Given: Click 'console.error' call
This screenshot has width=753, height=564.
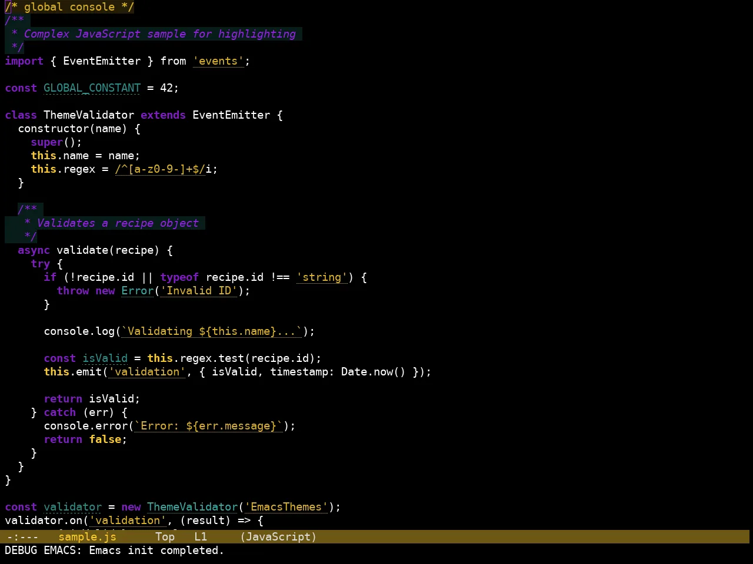Looking at the screenshot, I should pyautogui.click(x=85, y=426).
